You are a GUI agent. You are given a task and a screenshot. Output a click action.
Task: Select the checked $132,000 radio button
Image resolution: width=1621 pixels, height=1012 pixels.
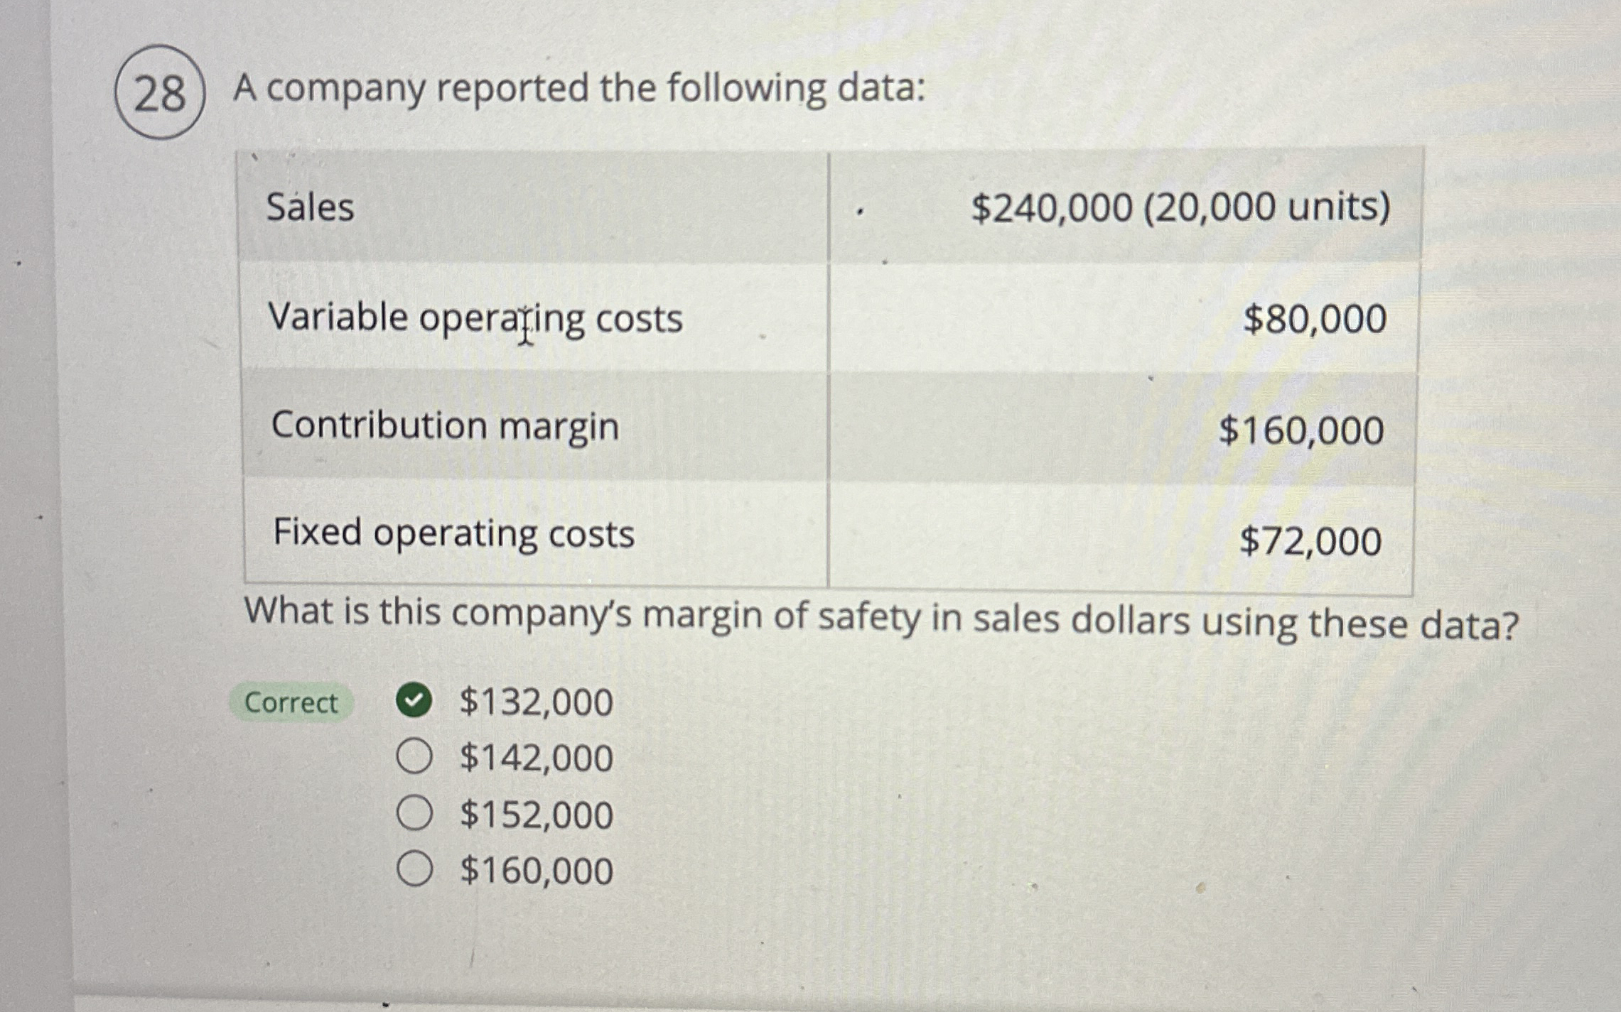tap(414, 701)
